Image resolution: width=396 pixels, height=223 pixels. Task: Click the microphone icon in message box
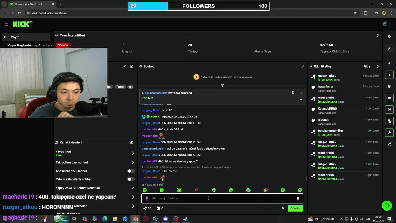[147, 199]
